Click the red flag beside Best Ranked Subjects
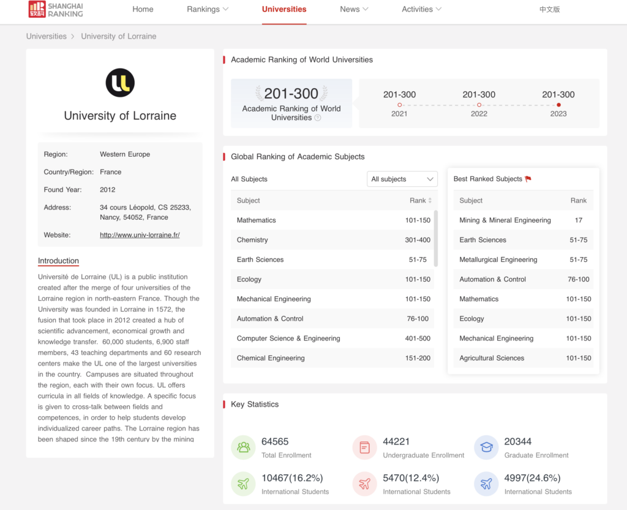This screenshot has width=627, height=510. click(528, 179)
